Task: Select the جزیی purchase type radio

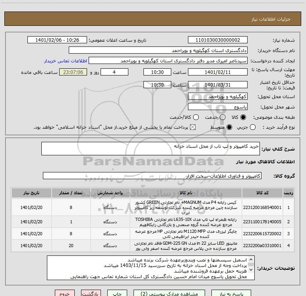Action: [253, 127]
